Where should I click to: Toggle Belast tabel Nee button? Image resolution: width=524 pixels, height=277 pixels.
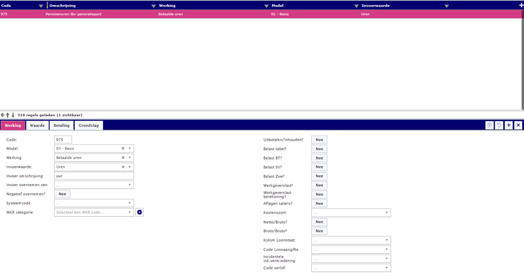(319, 149)
